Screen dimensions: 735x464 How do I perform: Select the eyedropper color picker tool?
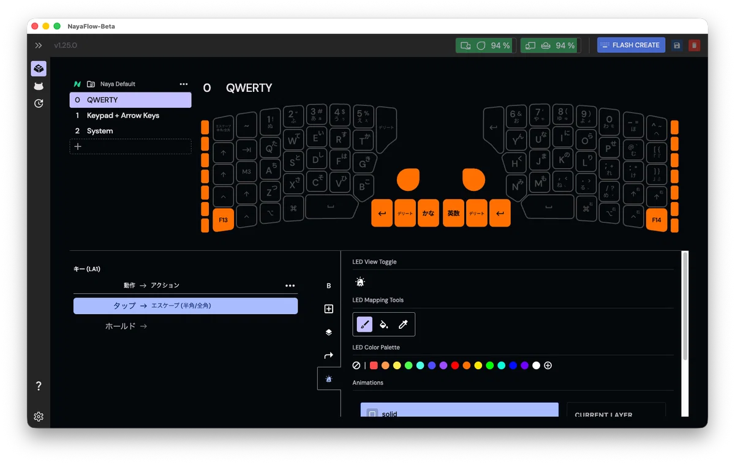click(403, 324)
